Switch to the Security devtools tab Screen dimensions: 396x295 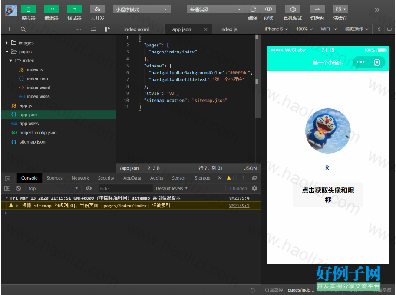pos(106,178)
